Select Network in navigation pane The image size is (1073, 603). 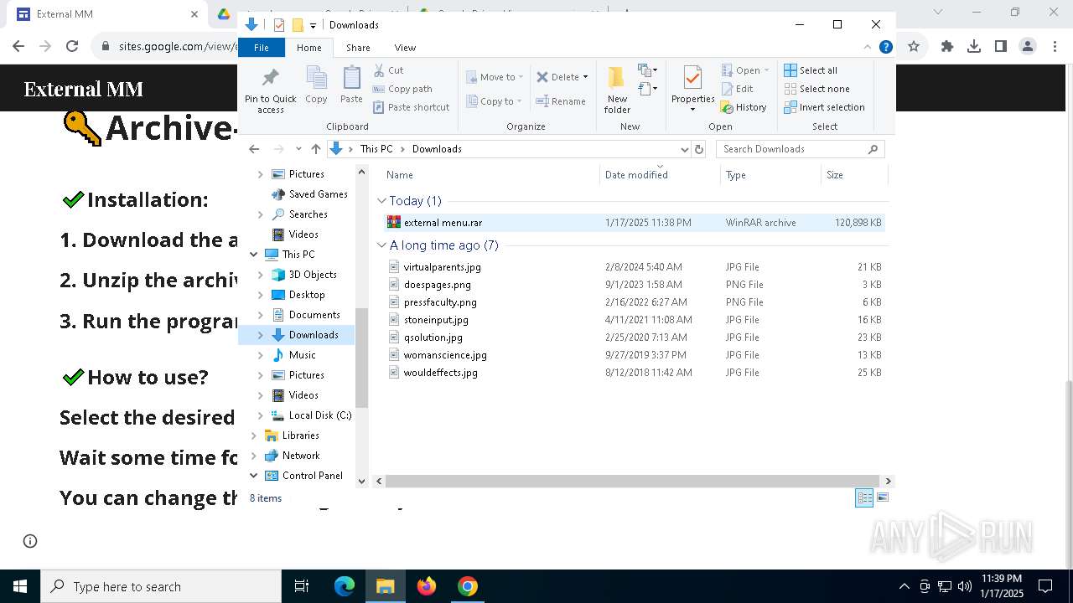point(292,456)
